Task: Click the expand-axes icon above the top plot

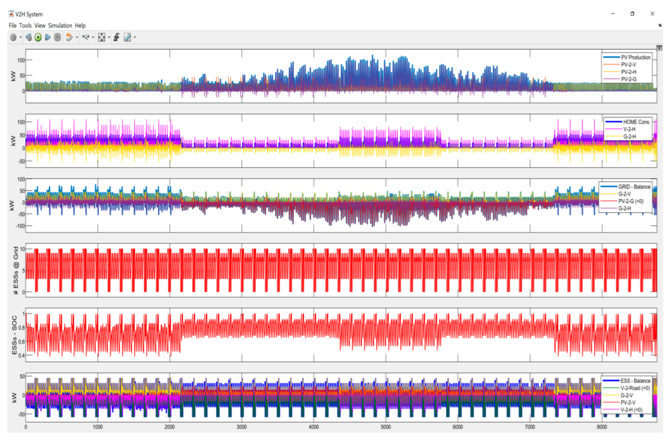Action: point(659,47)
